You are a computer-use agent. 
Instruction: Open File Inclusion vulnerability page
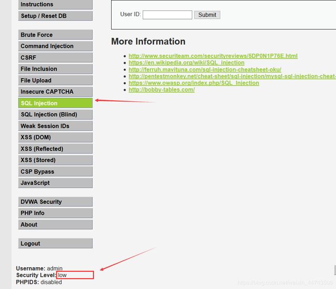tap(55, 69)
